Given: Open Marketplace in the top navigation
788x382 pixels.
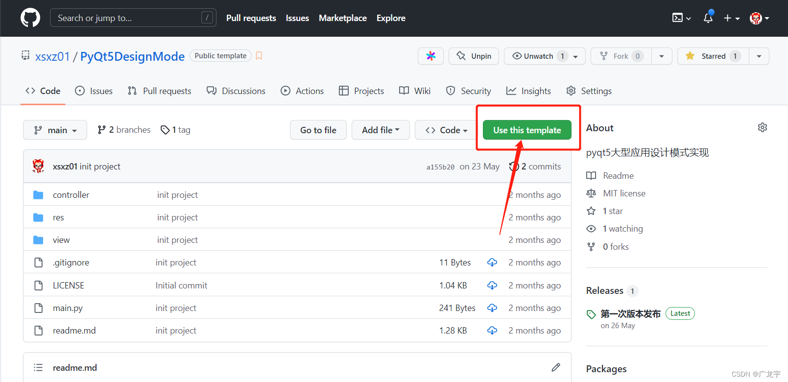Looking at the screenshot, I should point(343,18).
